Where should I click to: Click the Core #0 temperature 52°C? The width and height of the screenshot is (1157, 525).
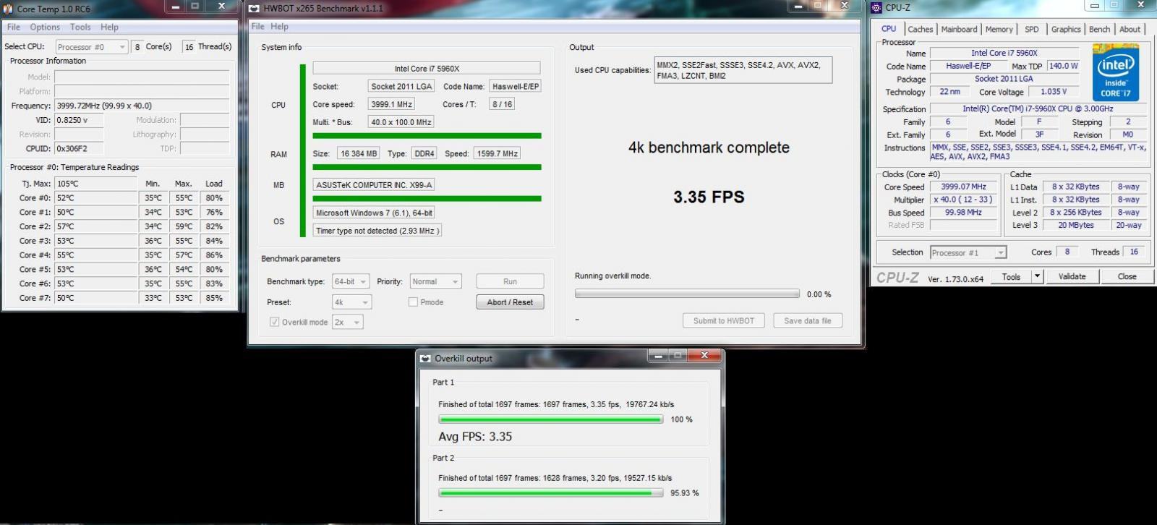(x=95, y=198)
